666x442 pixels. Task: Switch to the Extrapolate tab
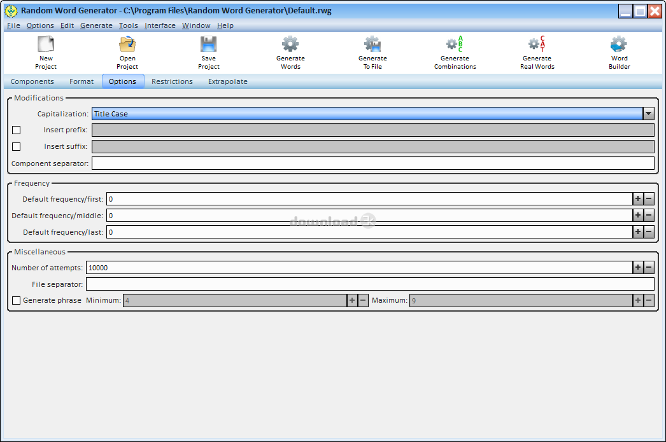coord(227,81)
